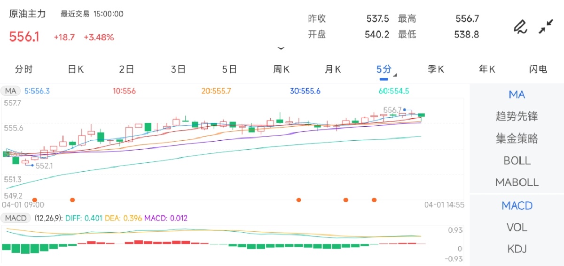Click the 556.7 high price marker on chart
564x266 pixels.
point(392,109)
